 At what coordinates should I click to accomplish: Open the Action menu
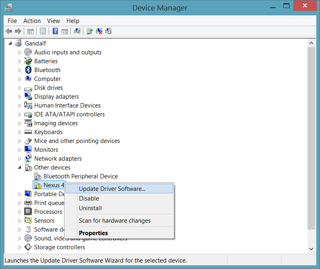tap(32, 21)
